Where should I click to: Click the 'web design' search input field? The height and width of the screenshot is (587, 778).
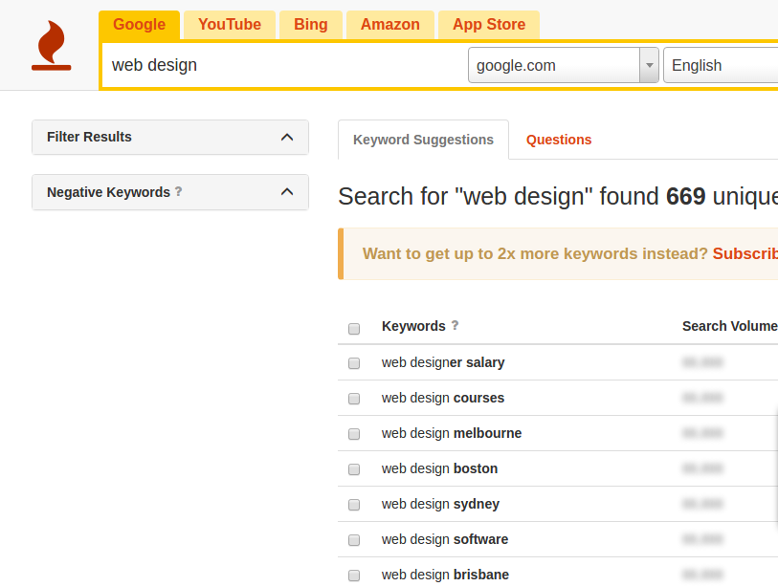pyautogui.click(x=284, y=65)
